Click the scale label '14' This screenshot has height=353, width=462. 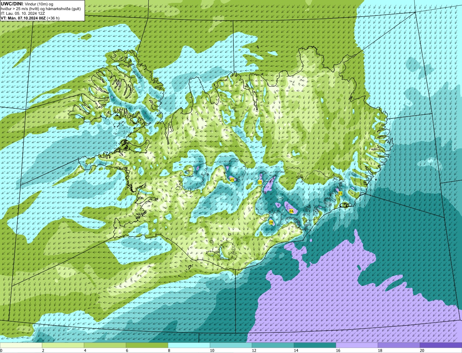(296, 350)
